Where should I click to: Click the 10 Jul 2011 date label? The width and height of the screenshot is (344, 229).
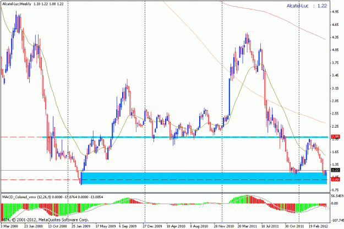[270, 226]
